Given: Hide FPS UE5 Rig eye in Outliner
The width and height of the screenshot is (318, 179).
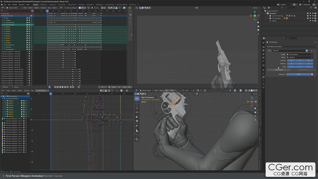Looking at the screenshot, I should pos(313,16).
